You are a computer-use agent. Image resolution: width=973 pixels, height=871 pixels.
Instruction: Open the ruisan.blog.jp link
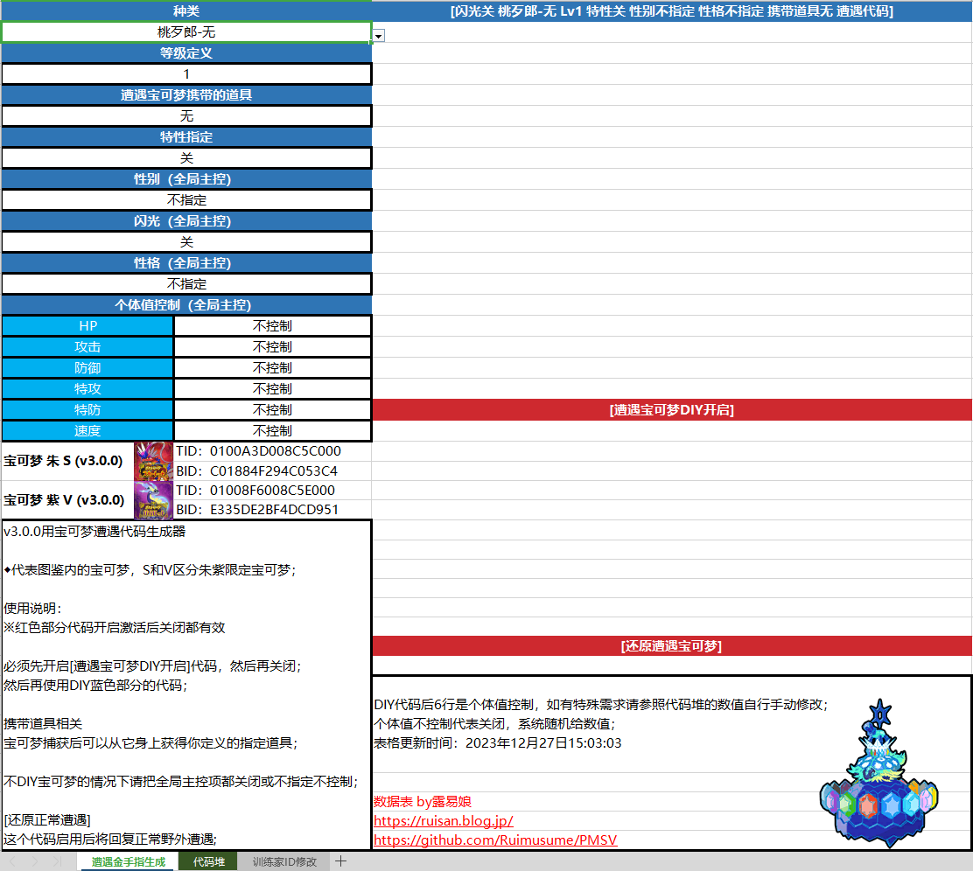[x=443, y=820]
